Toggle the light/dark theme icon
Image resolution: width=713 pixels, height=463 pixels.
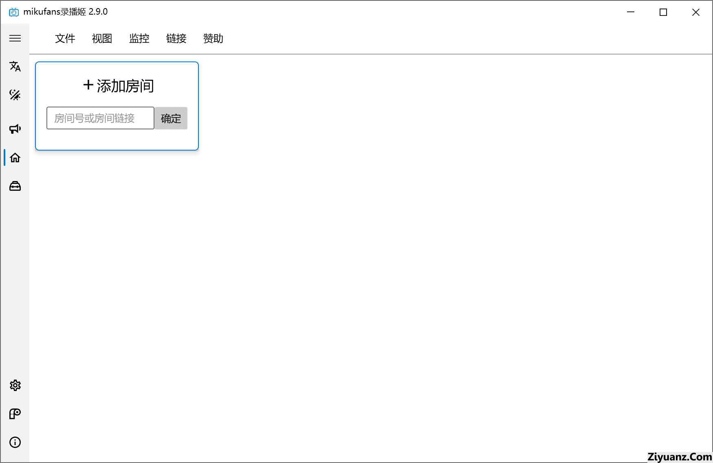[15, 95]
